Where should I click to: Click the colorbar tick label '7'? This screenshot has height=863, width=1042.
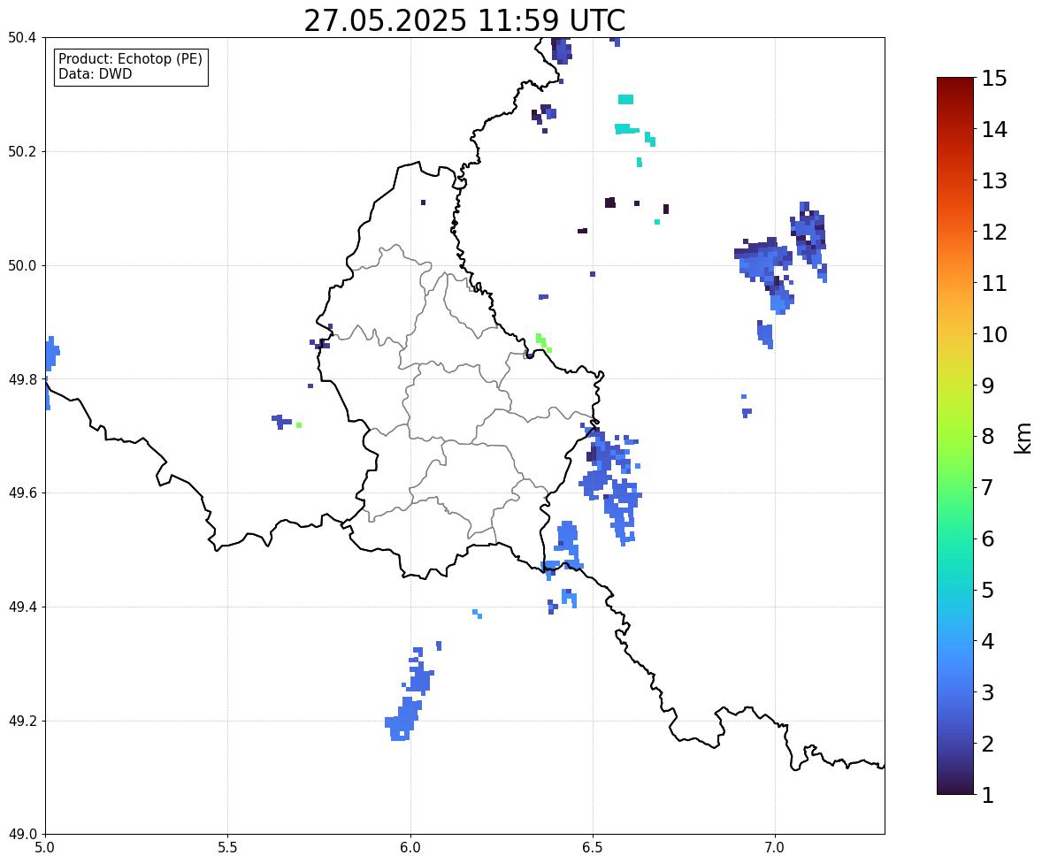(x=988, y=487)
